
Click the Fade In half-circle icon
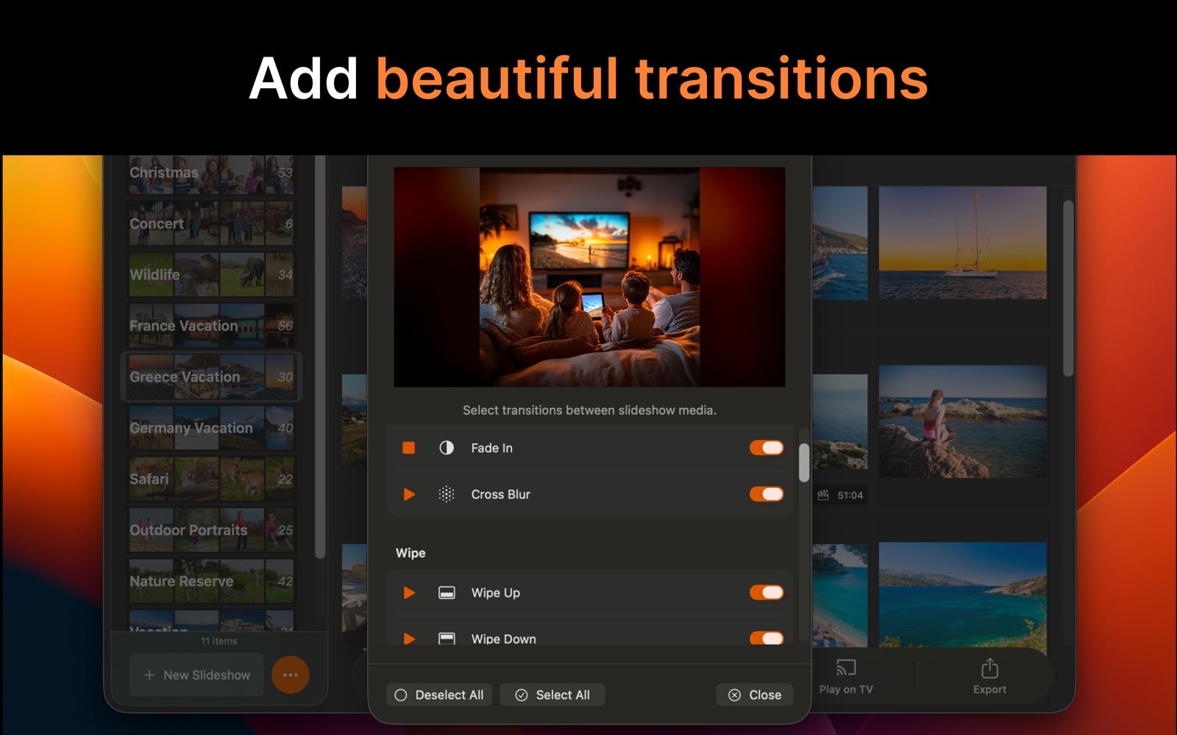point(447,448)
